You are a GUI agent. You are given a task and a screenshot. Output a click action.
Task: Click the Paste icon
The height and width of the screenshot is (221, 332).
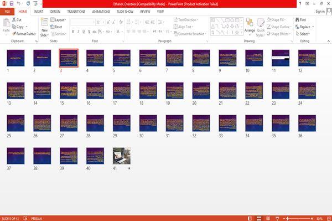[x=6, y=23]
